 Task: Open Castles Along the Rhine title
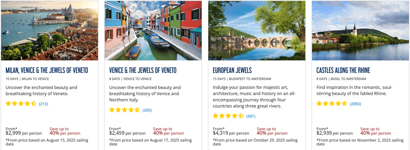pyautogui.click(x=343, y=70)
